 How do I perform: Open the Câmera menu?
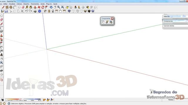pos(19,4)
